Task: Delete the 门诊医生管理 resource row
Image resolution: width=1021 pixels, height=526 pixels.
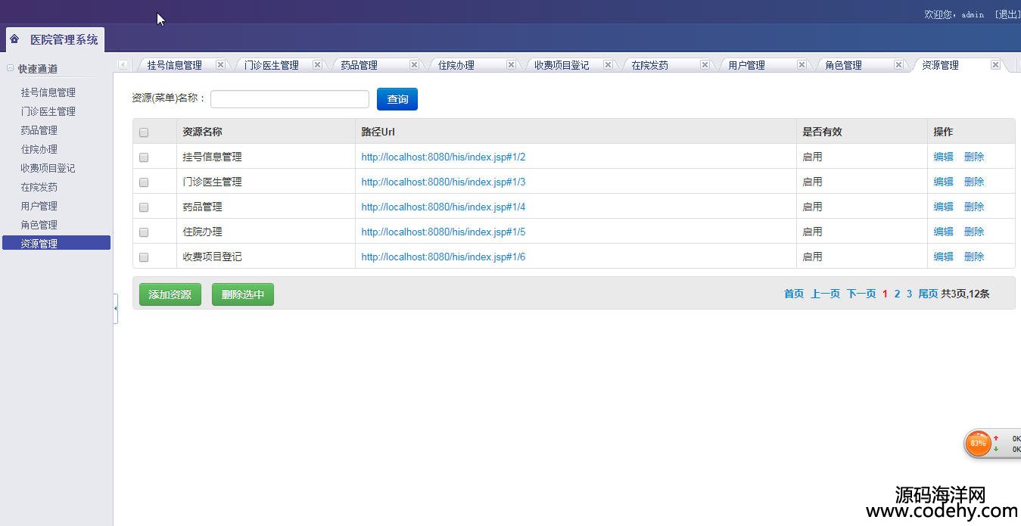Action: [x=974, y=182]
